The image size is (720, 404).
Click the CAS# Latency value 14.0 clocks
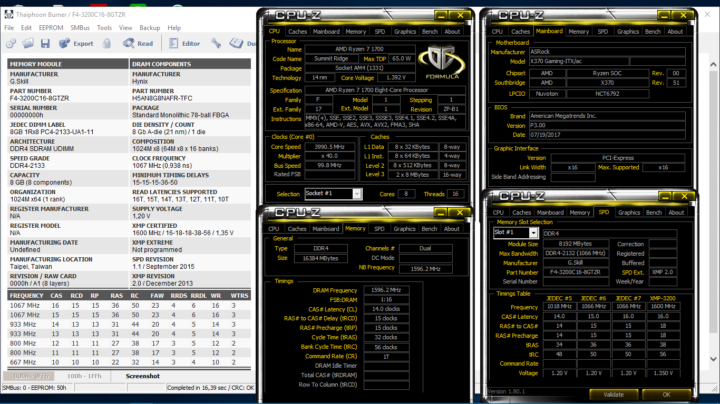pyautogui.click(x=386, y=309)
